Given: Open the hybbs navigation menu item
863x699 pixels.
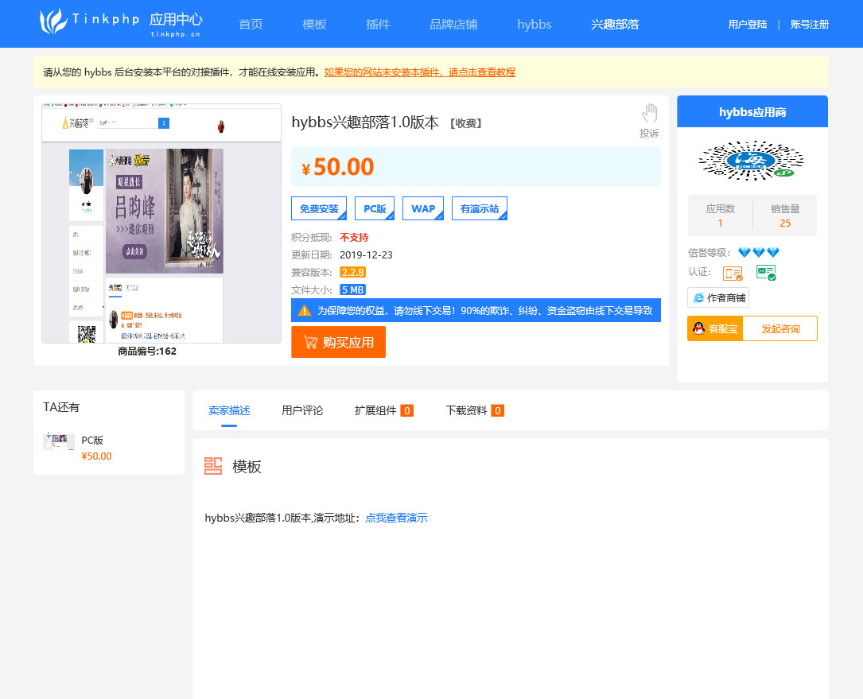Looking at the screenshot, I should click(534, 24).
